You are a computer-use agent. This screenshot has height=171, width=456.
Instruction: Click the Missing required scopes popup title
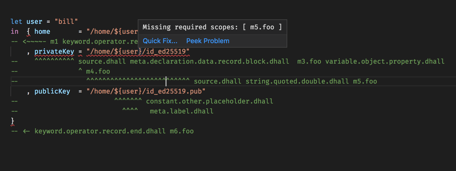212,27
